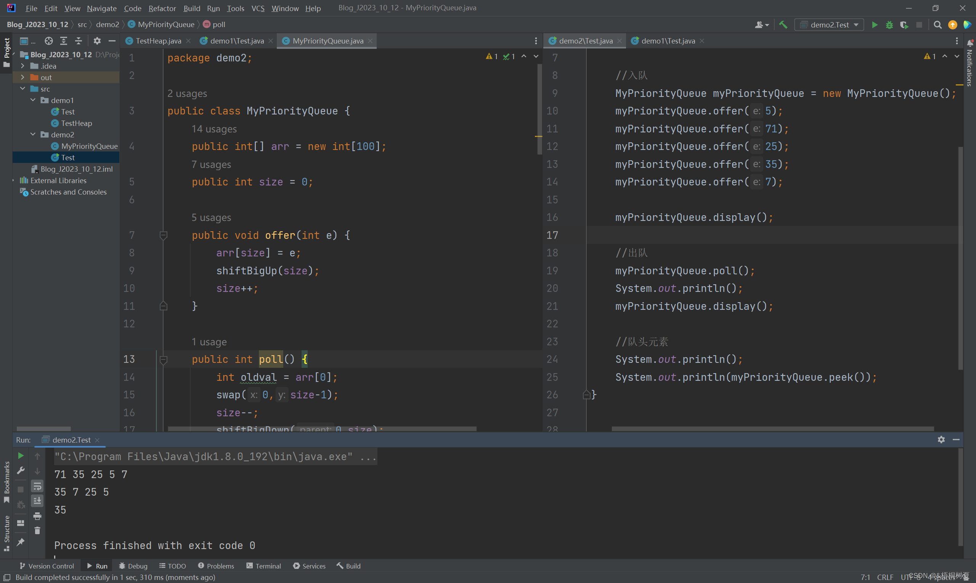The image size is (976, 583).
Task: Jump to next highlighted error arrow
Action: (536, 56)
